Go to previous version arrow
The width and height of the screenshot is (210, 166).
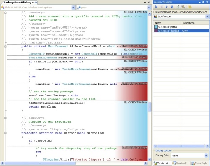[x=161, y=7]
